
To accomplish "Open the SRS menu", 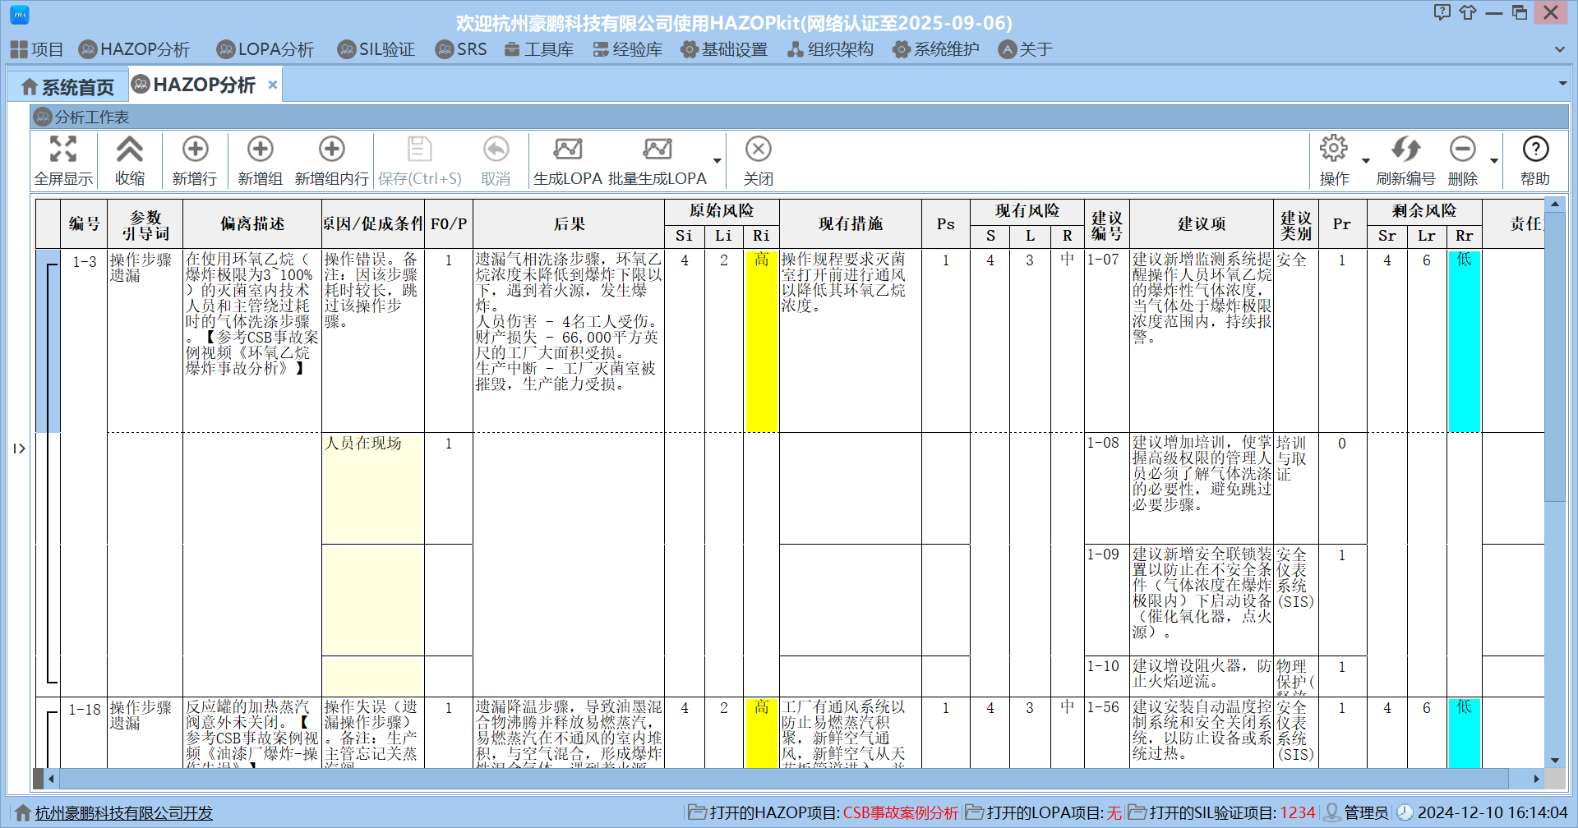I will tap(461, 49).
